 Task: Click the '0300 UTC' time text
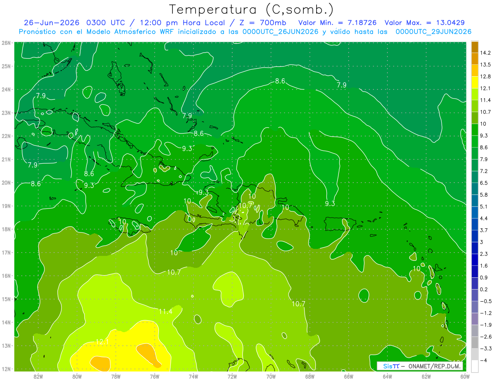[105, 23]
